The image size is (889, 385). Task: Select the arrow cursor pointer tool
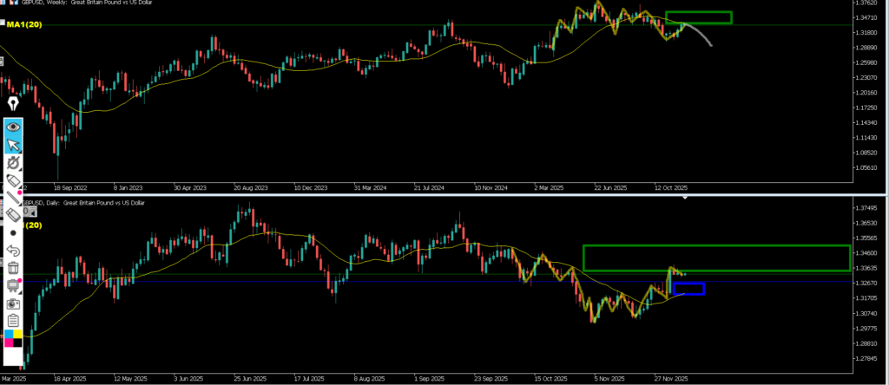[14, 144]
